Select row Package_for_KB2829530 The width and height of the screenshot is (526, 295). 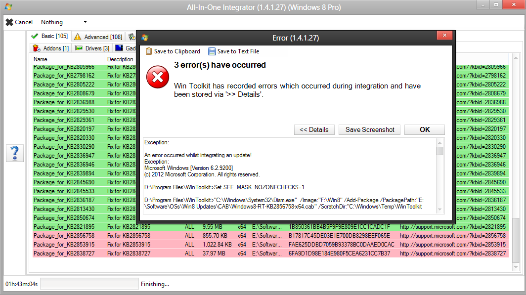85,111
